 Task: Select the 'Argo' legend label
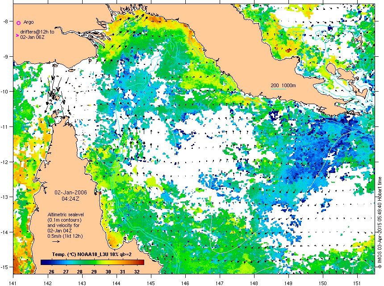coord(29,22)
